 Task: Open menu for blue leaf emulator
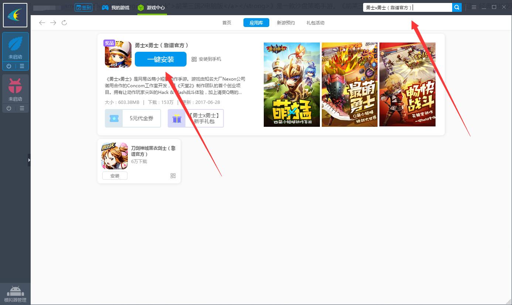[22, 66]
